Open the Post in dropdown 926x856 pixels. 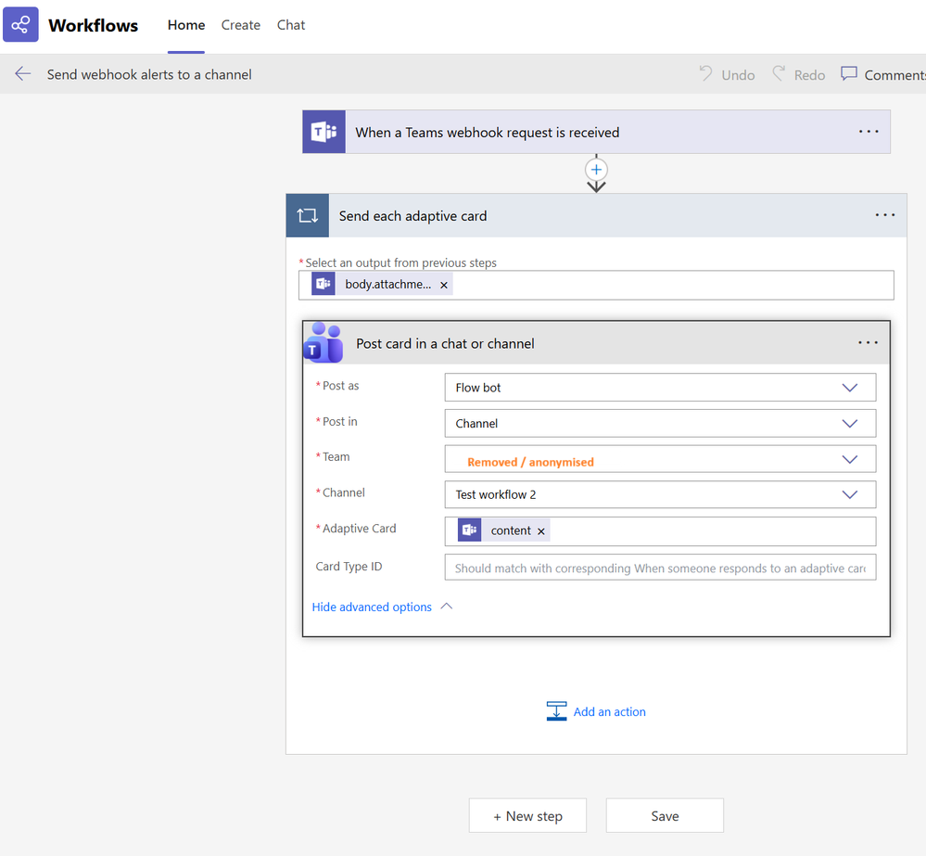[x=660, y=424]
